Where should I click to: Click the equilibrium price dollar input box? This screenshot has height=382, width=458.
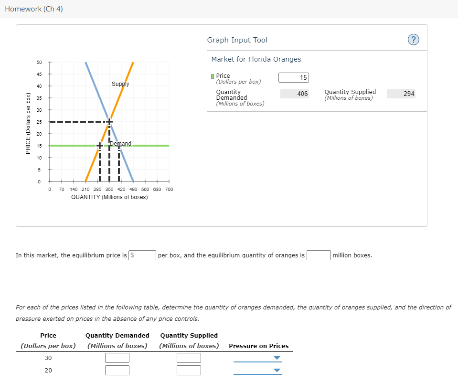tap(142, 255)
